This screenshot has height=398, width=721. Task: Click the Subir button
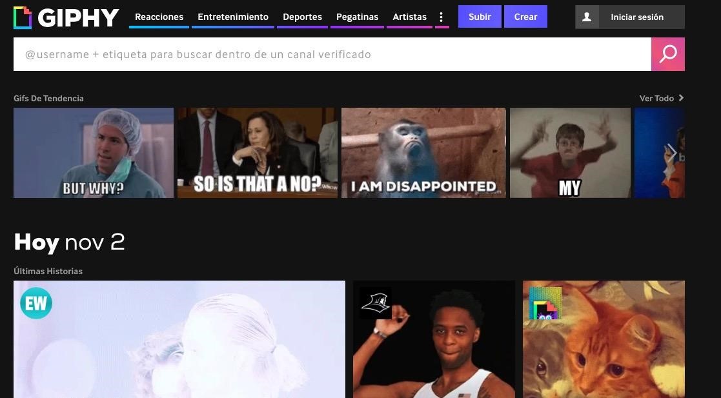pyautogui.click(x=480, y=17)
